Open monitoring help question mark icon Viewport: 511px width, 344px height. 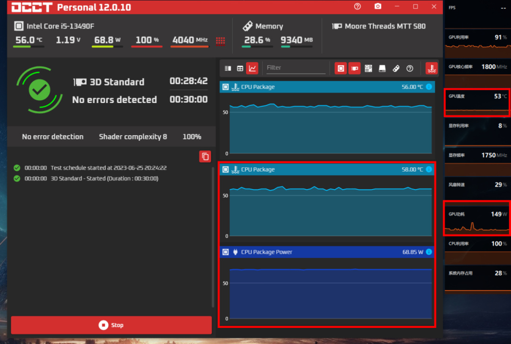pos(410,69)
